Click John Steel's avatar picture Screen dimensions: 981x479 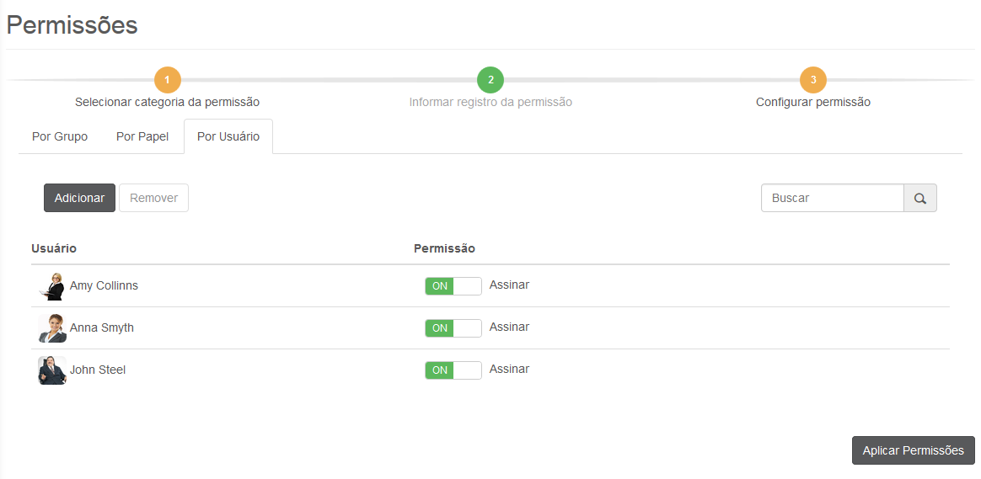[x=52, y=370]
